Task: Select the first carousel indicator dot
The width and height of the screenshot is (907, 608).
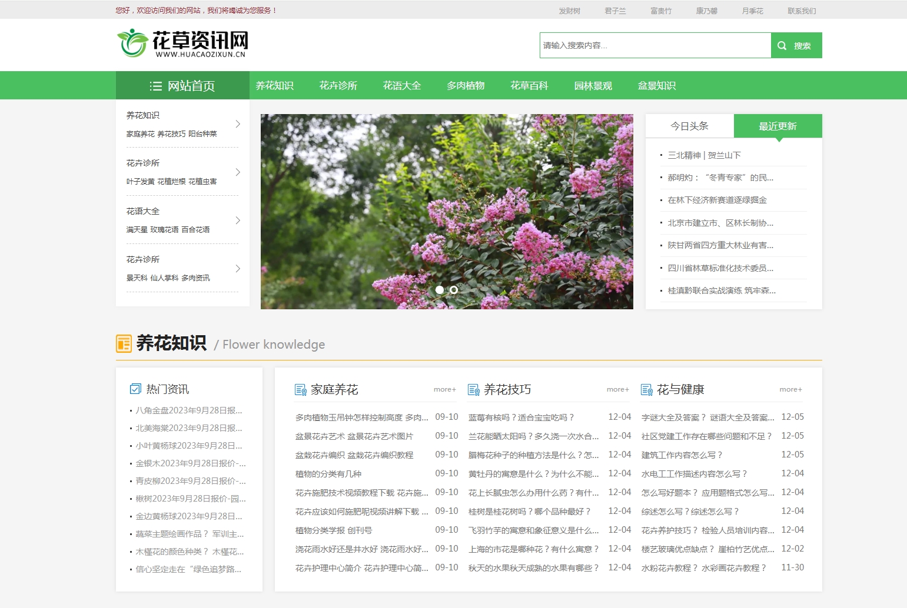Action: click(x=440, y=290)
